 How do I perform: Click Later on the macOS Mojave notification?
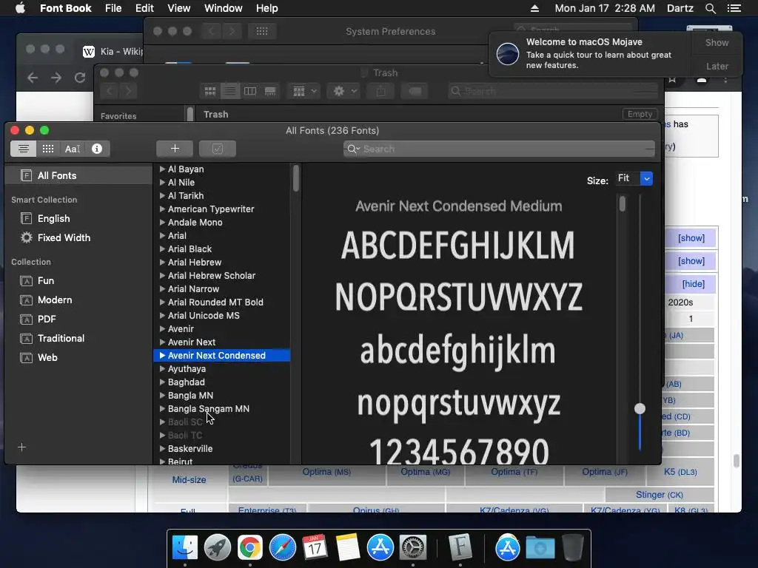point(717,66)
